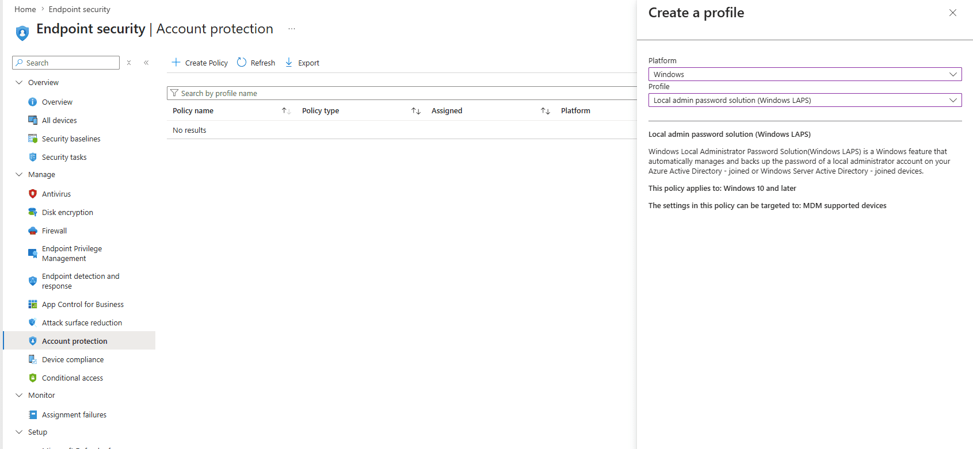Clear the sidebar search with X icon
Screen dimensions: 973x449
(129, 63)
